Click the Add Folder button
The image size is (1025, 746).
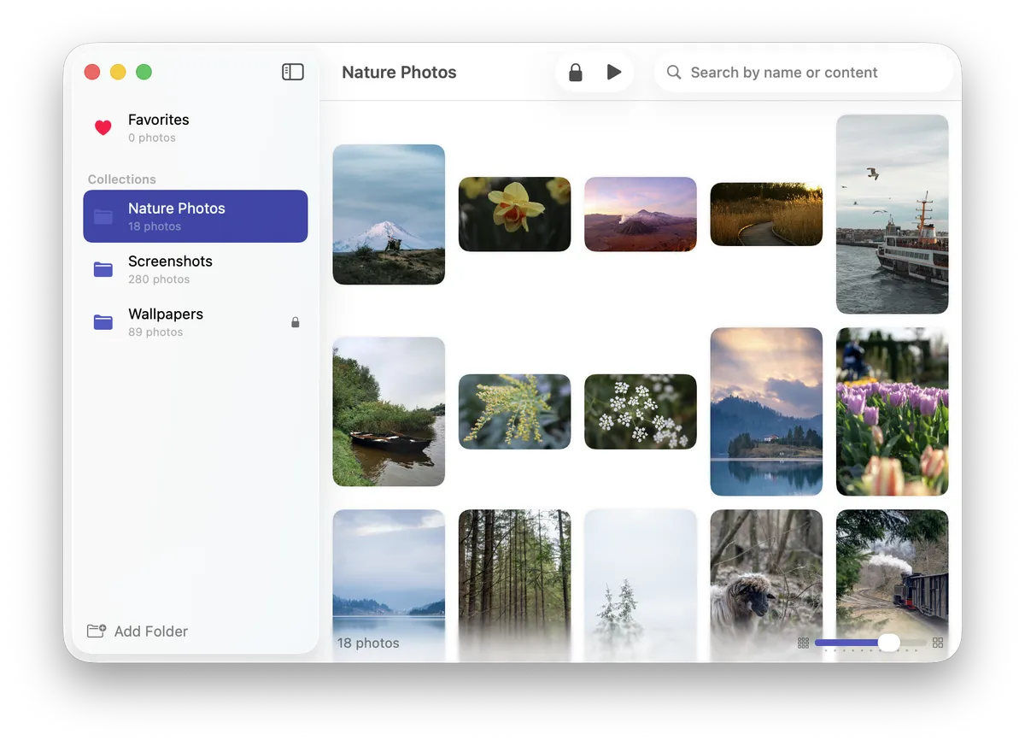point(138,631)
